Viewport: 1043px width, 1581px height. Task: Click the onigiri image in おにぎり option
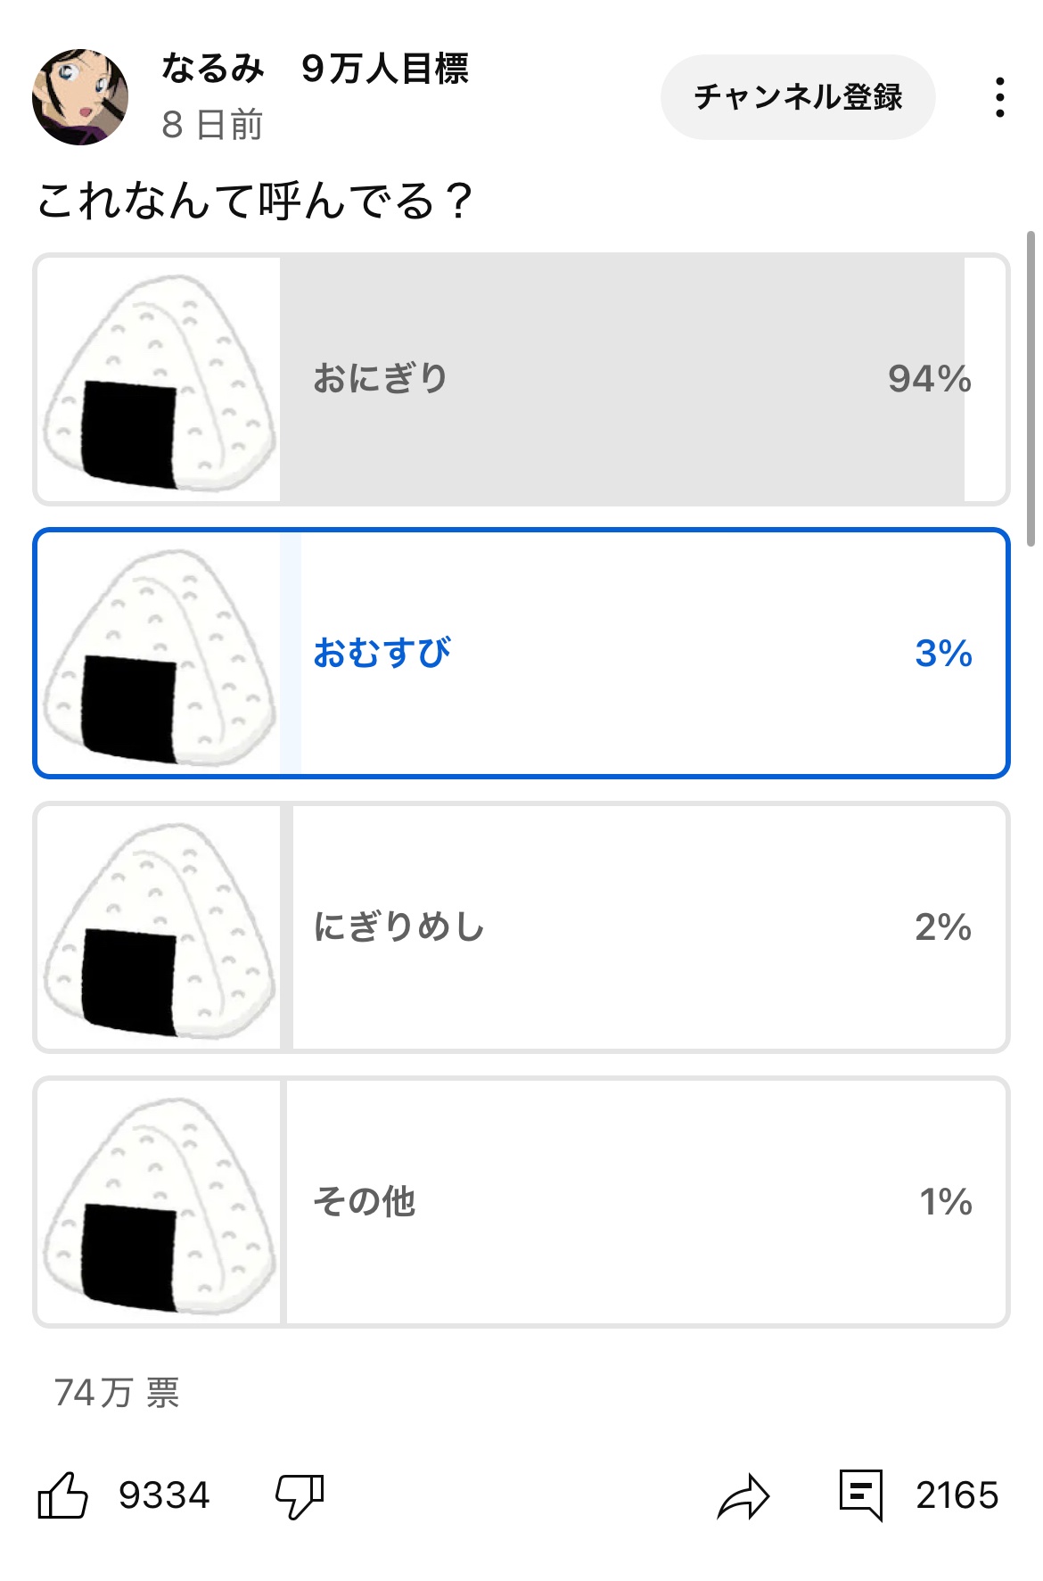160,381
